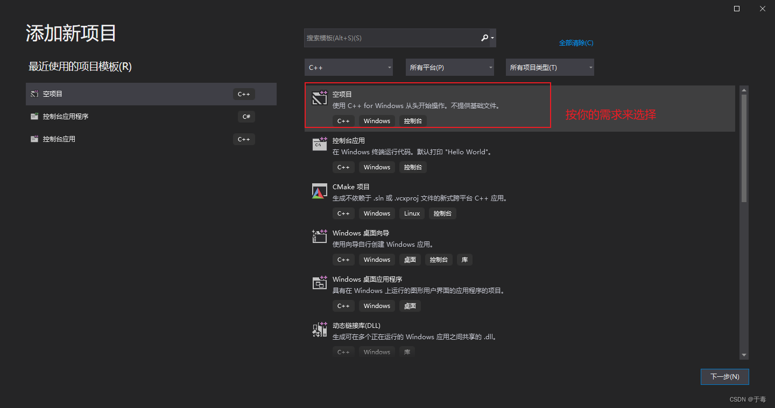Click the template list scrollbar thumb
This screenshot has width=775, height=408.
[744, 148]
